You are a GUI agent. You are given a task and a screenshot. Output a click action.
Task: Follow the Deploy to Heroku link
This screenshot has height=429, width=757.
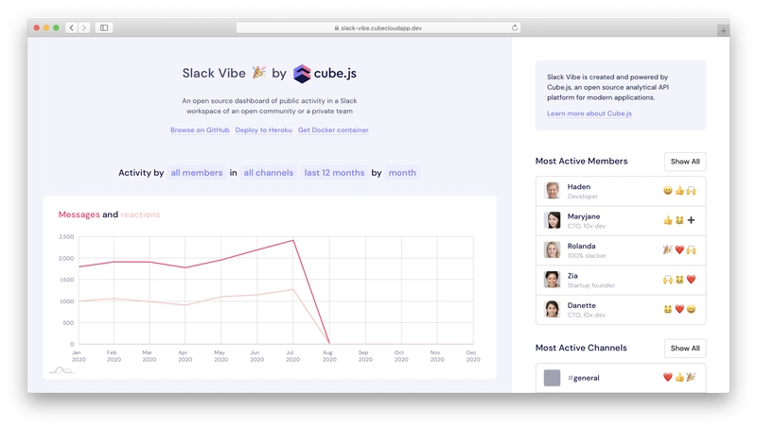264,130
